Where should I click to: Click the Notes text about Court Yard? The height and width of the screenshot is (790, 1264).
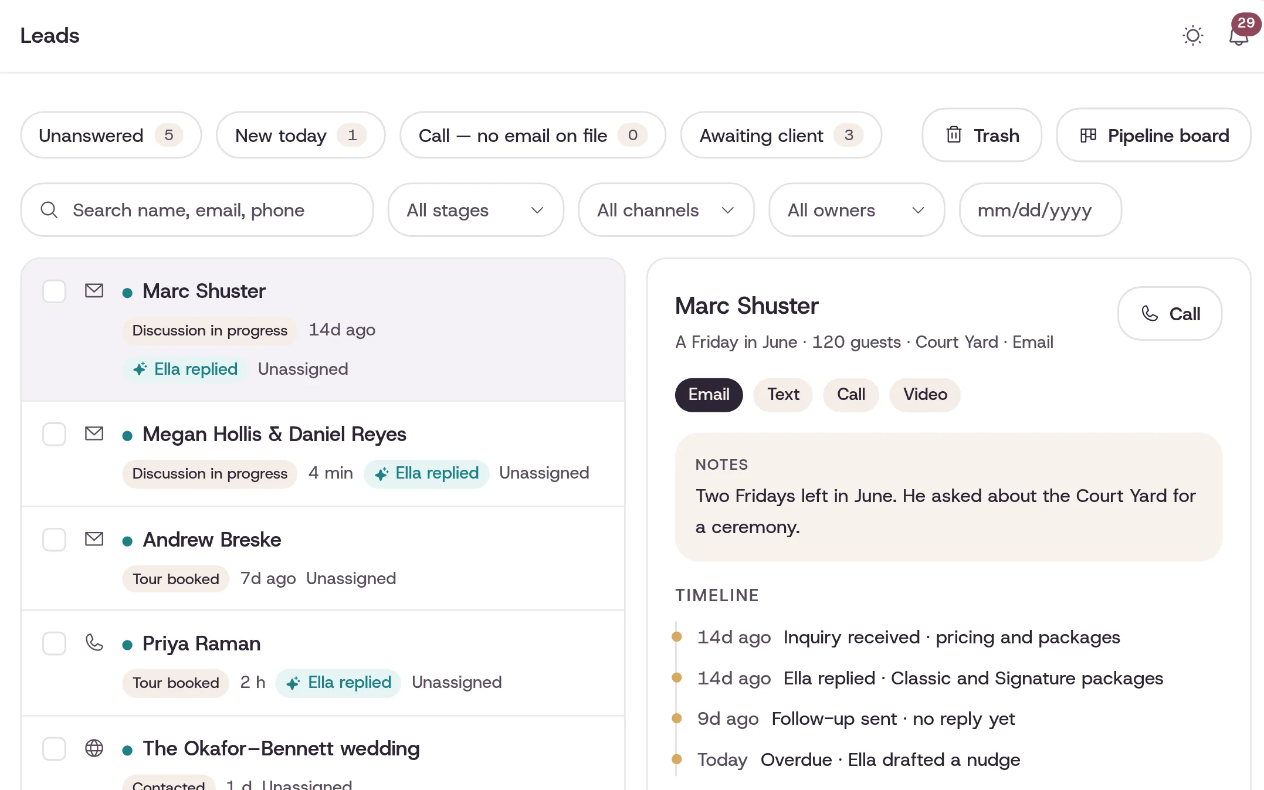coord(946,511)
